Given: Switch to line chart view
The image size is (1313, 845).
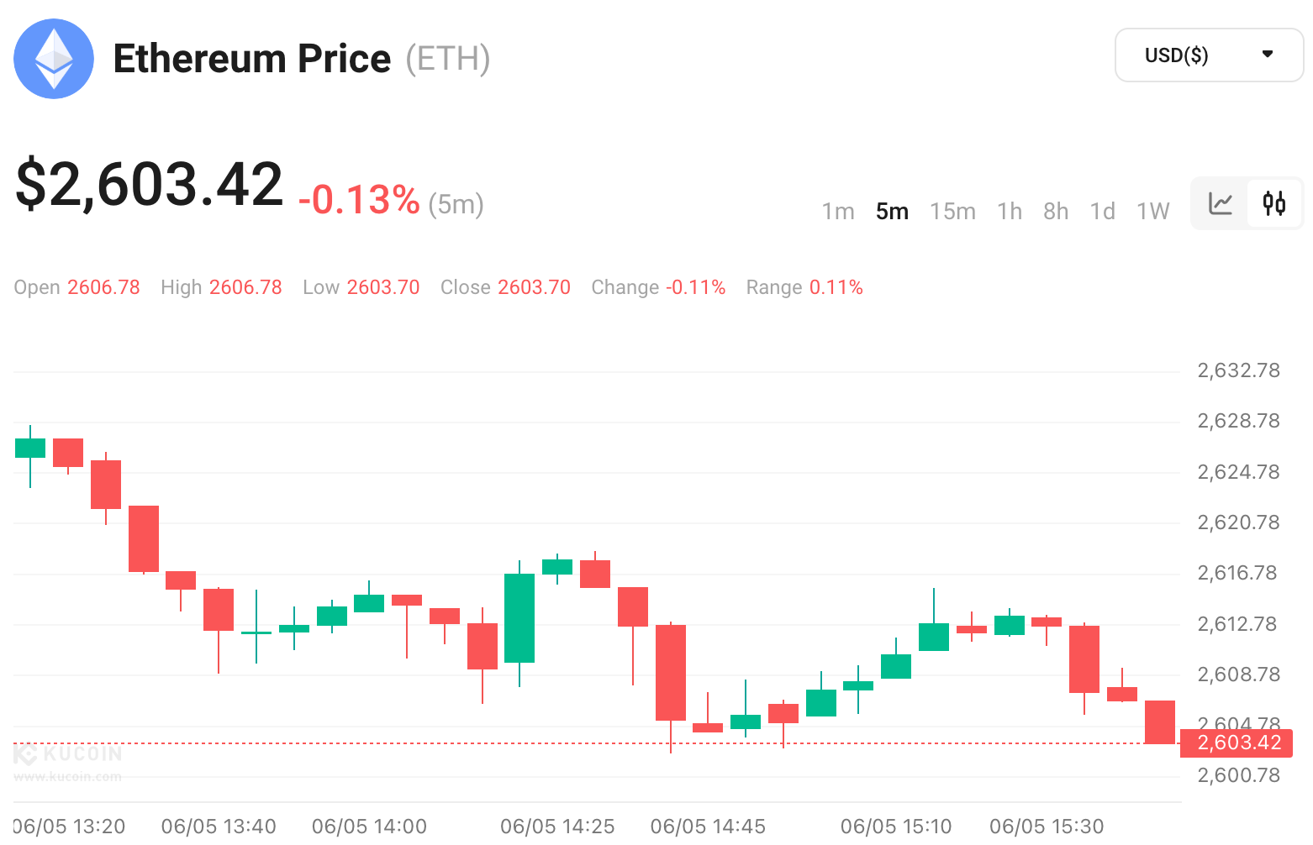Looking at the screenshot, I should point(1220,203).
